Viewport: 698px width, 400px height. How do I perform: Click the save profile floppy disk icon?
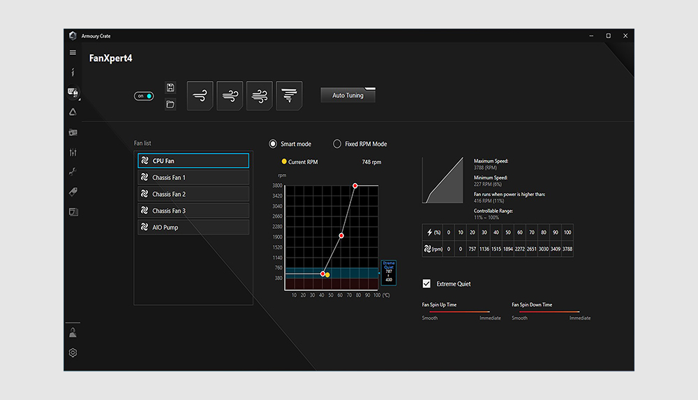click(170, 87)
